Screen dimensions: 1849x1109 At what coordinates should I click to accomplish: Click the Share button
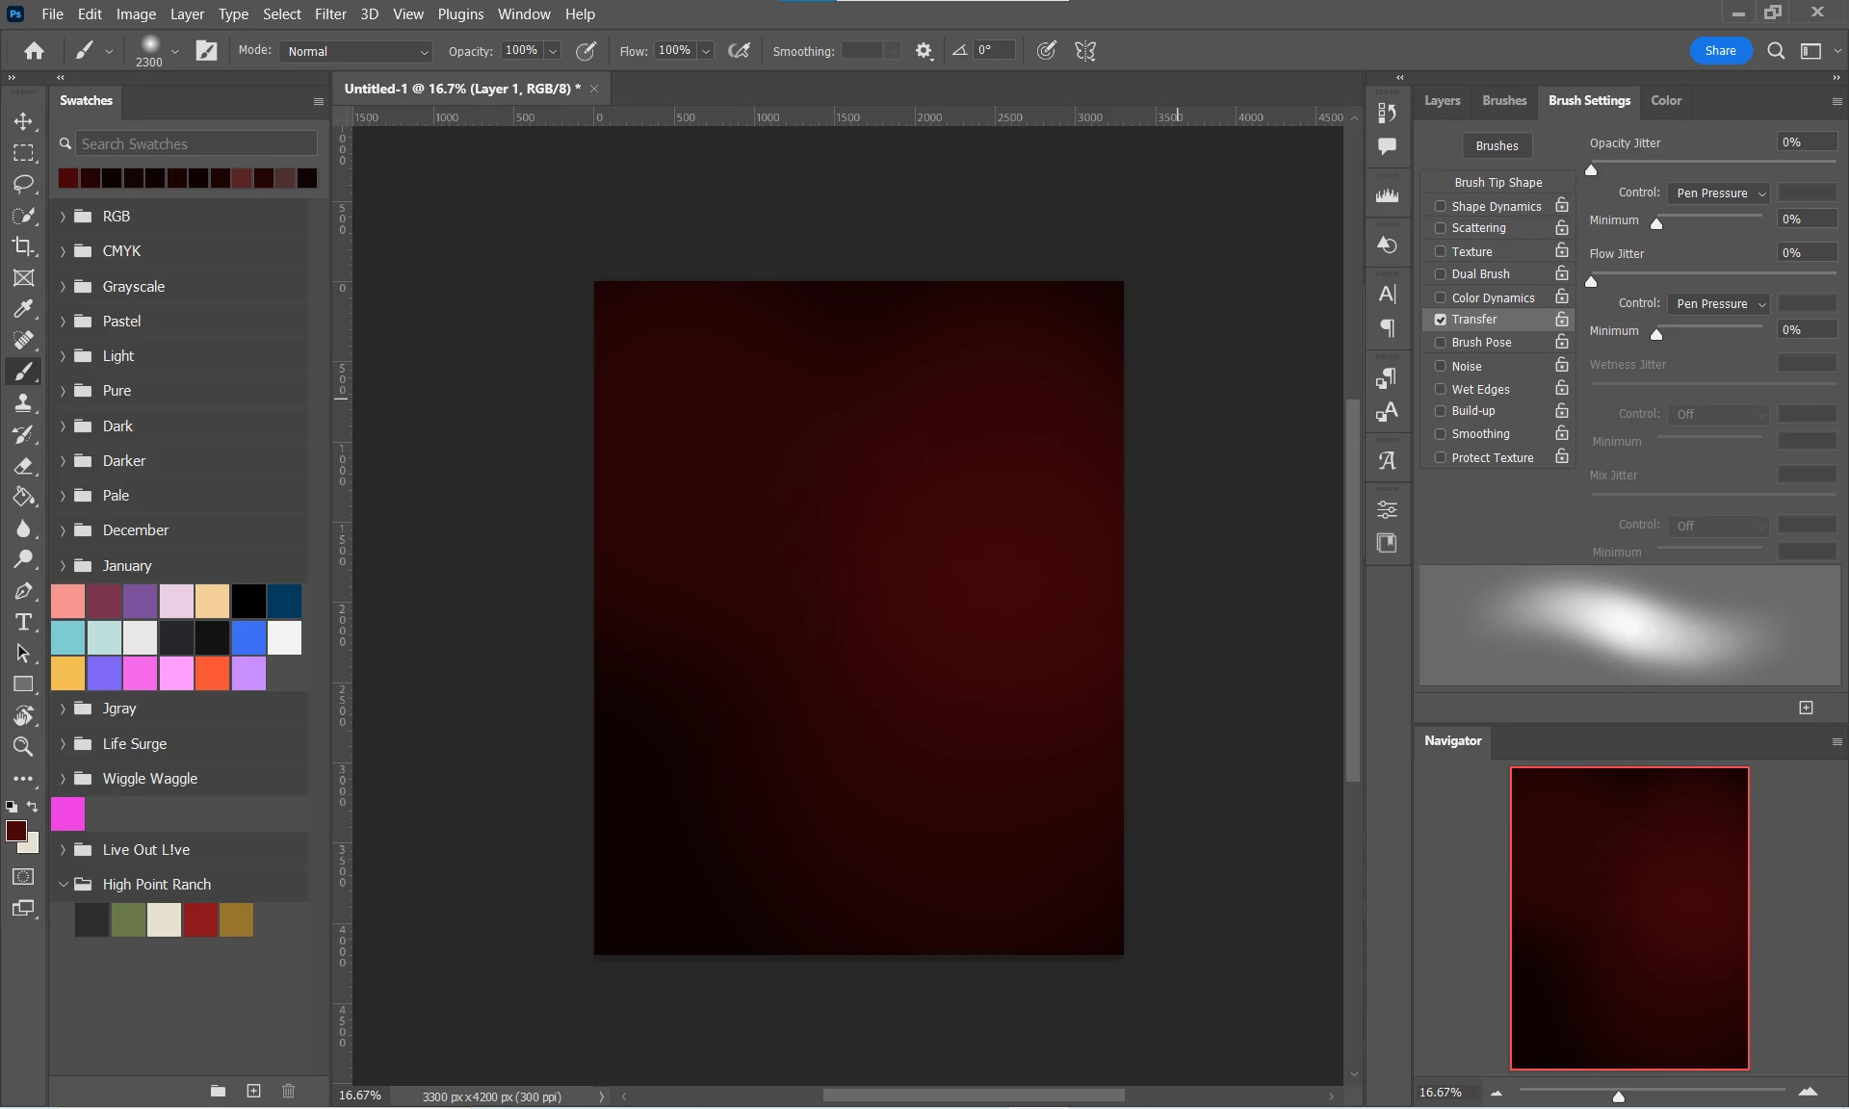[1720, 51]
